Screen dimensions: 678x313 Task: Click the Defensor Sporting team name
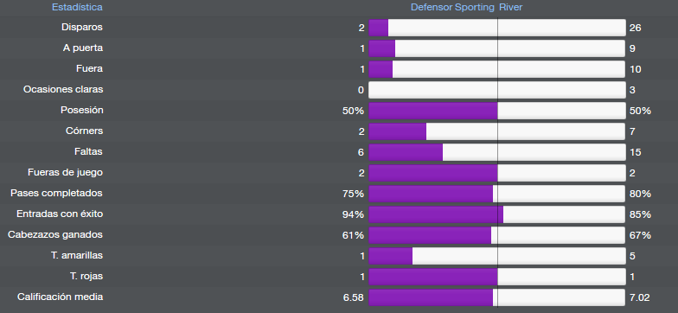tap(452, 7)
